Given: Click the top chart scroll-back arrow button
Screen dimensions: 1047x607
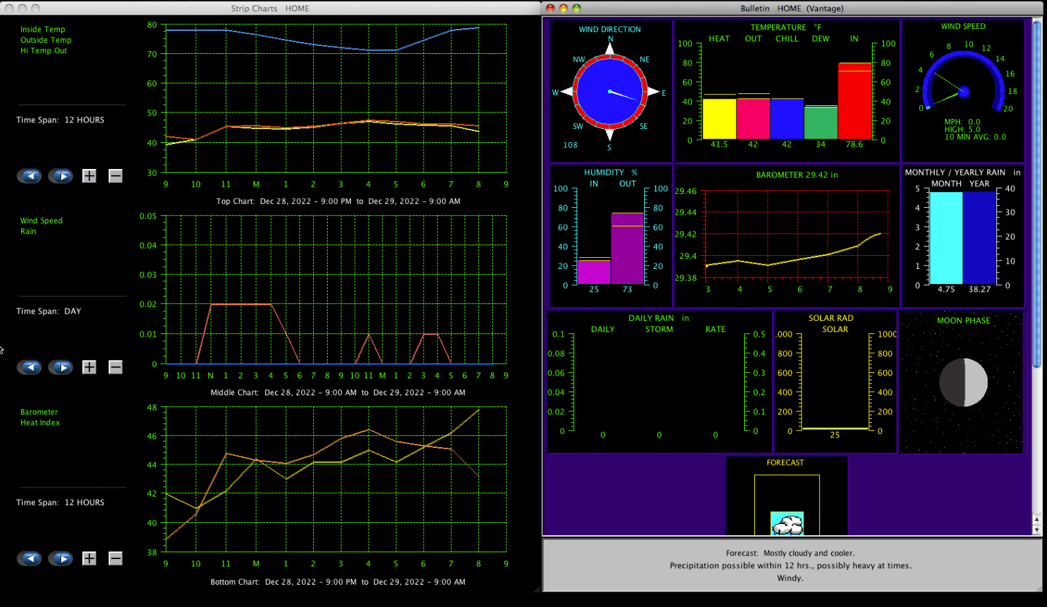Looking at the screenshot, I should click(x=30, y=176).
